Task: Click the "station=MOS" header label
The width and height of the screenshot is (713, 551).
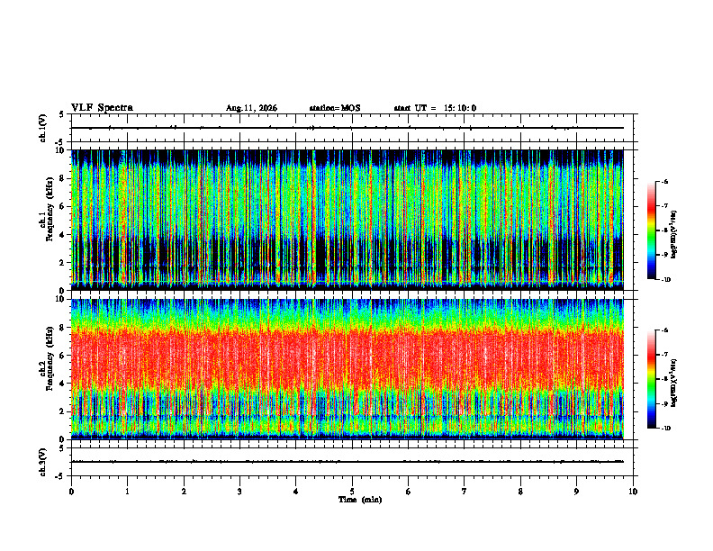Action: click(335, 108)
